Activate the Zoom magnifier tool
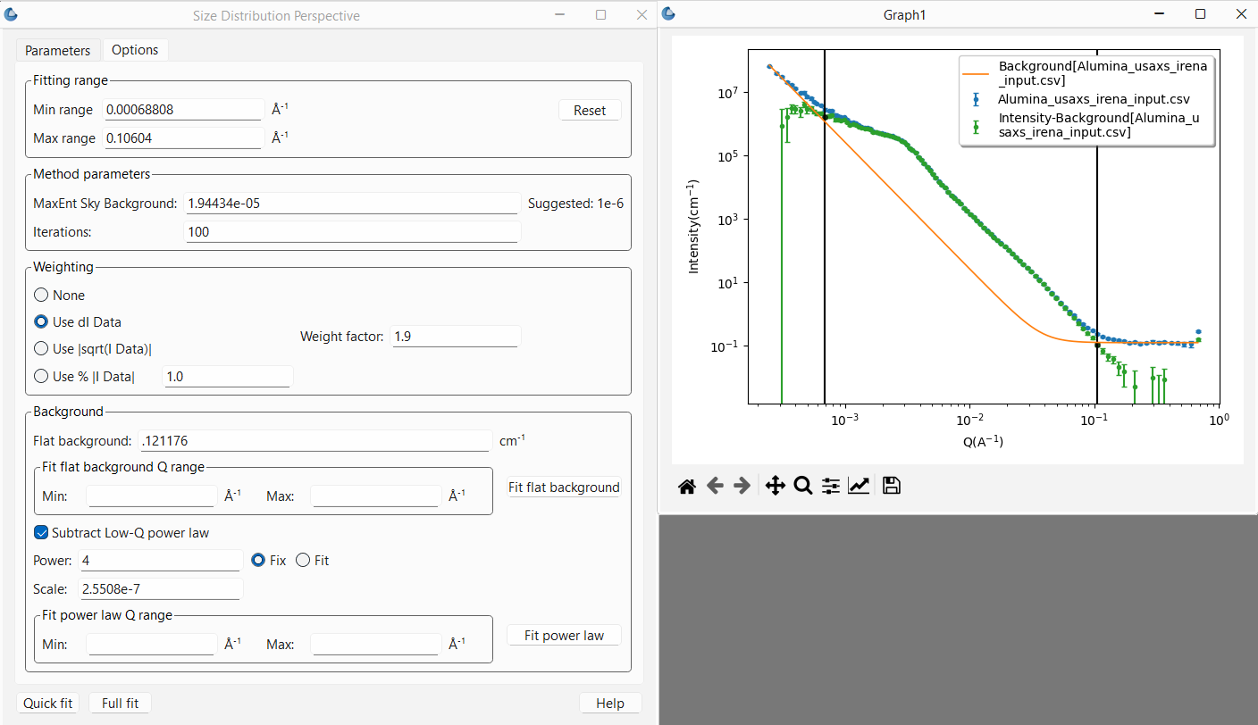This screenshot has width=1258, height=725. tap(802, 486)
